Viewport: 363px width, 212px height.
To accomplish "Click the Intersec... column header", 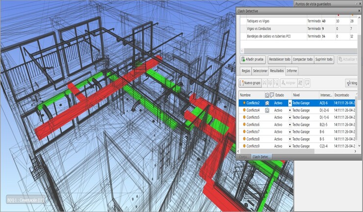I will point(326,95).
